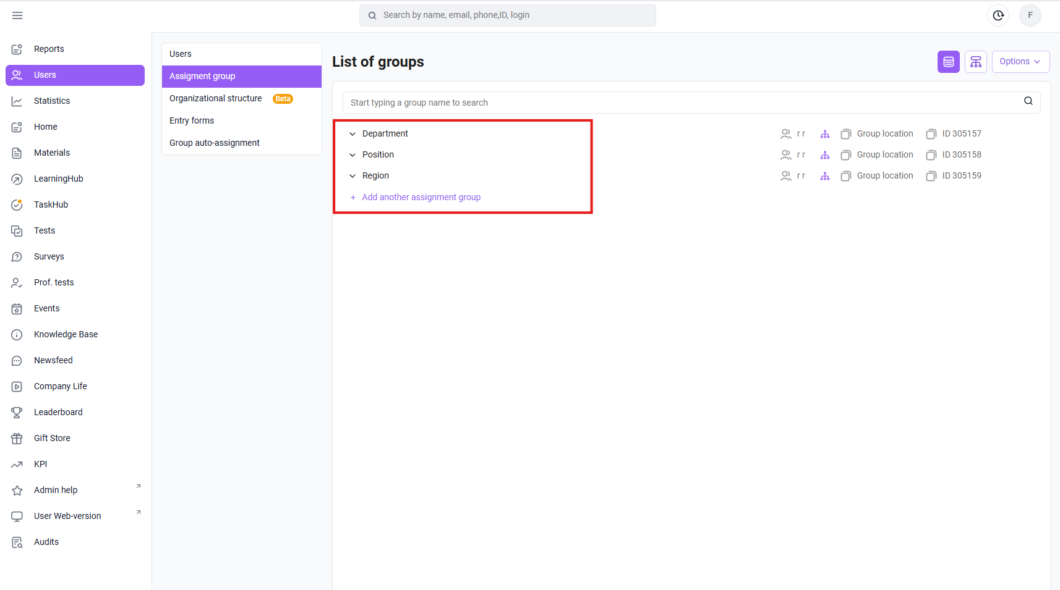Click Add another assignment group link
Viewport: 1060px width, 590px height.
(421, 198)
